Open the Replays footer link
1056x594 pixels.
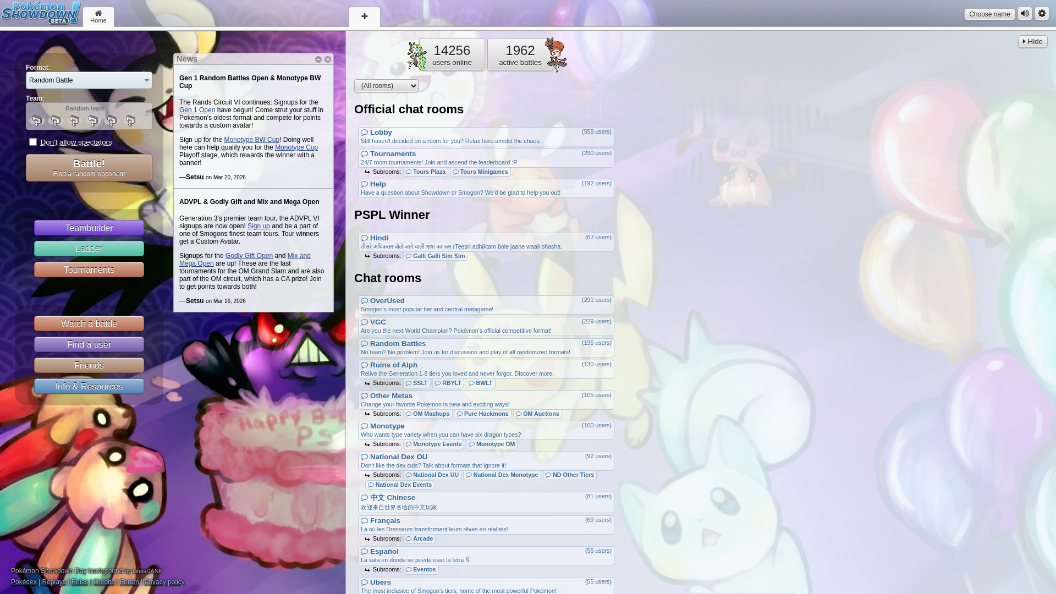point(54,582)
